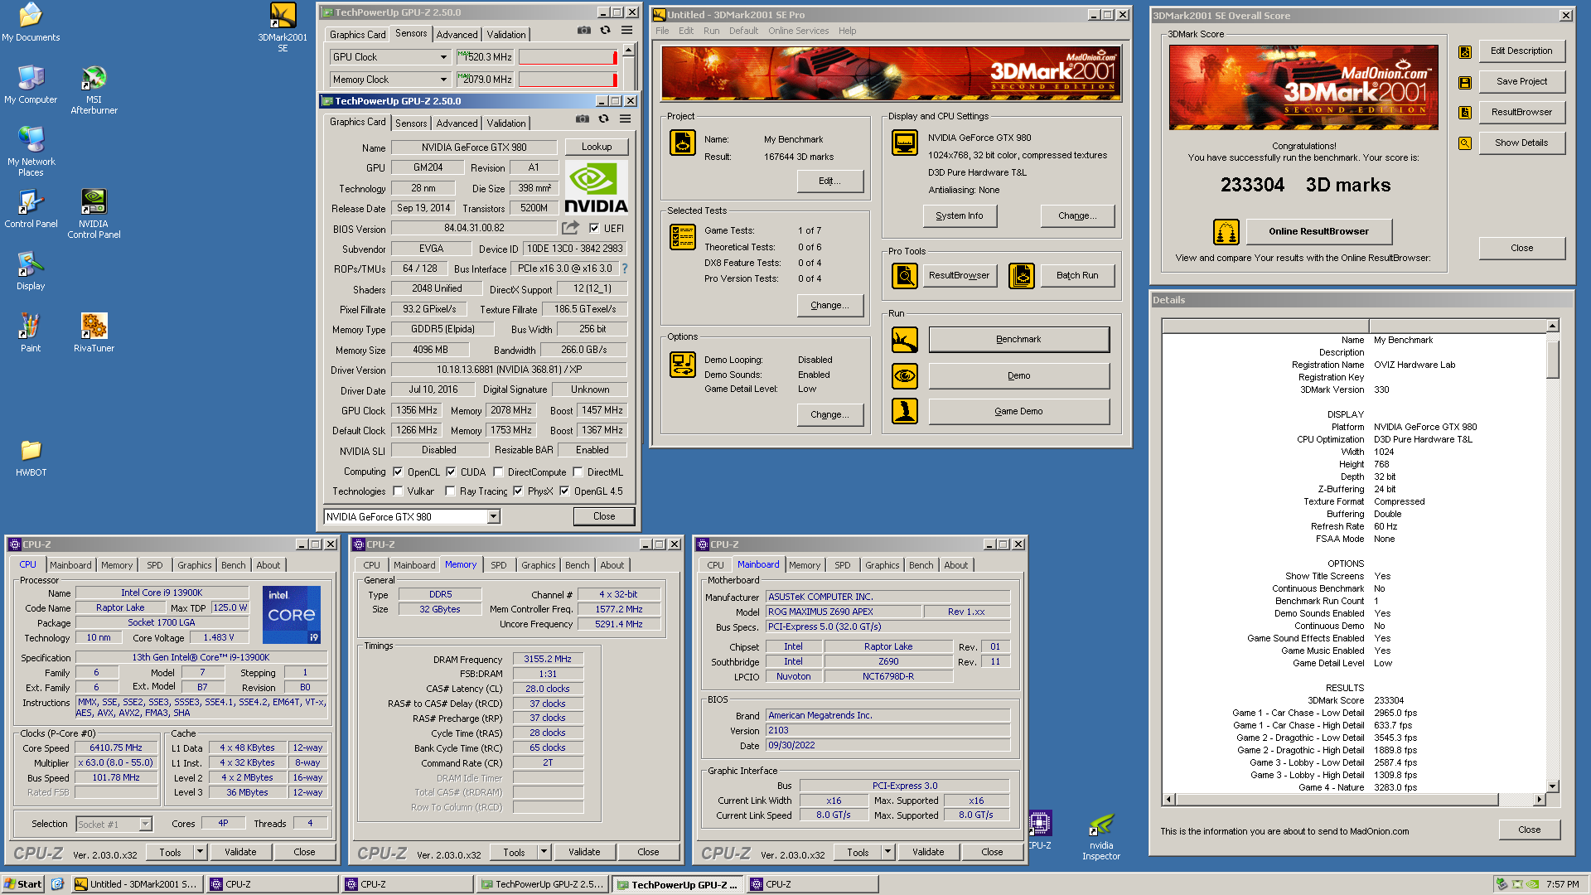Switch to the Advanced tab in front GPU-Z
This screenshot has height=895, width=1591.
click(x=457, y=123)
